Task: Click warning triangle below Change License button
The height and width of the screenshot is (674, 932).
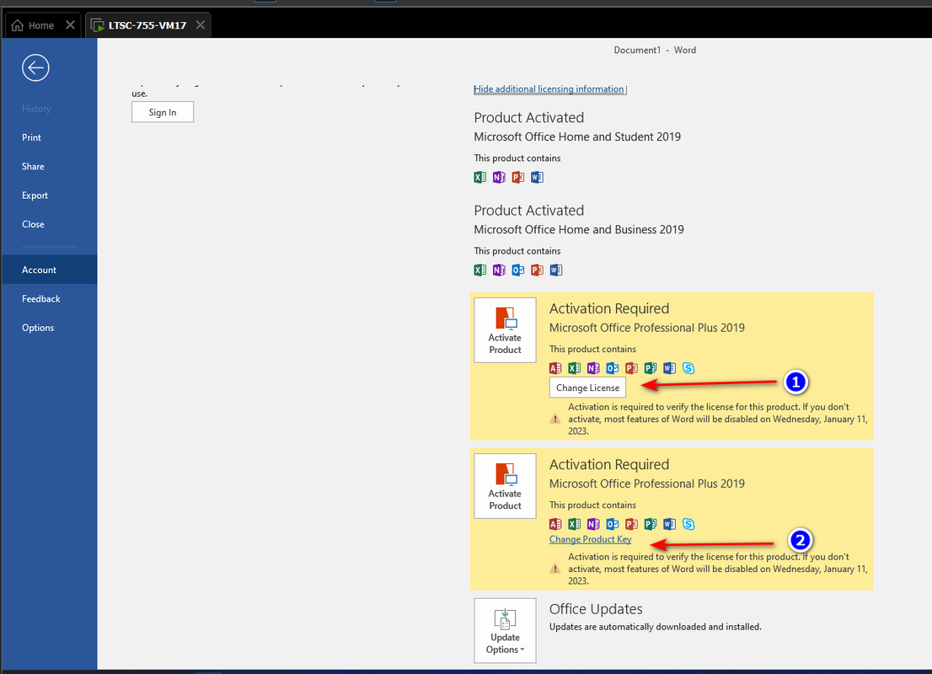Action: pyautogui.click(x=554, y=419)
